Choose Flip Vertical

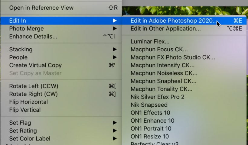[61, 110]
